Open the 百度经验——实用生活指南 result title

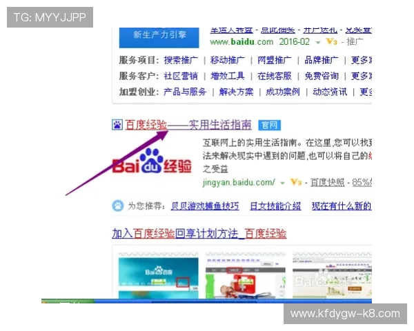[188, 125]
